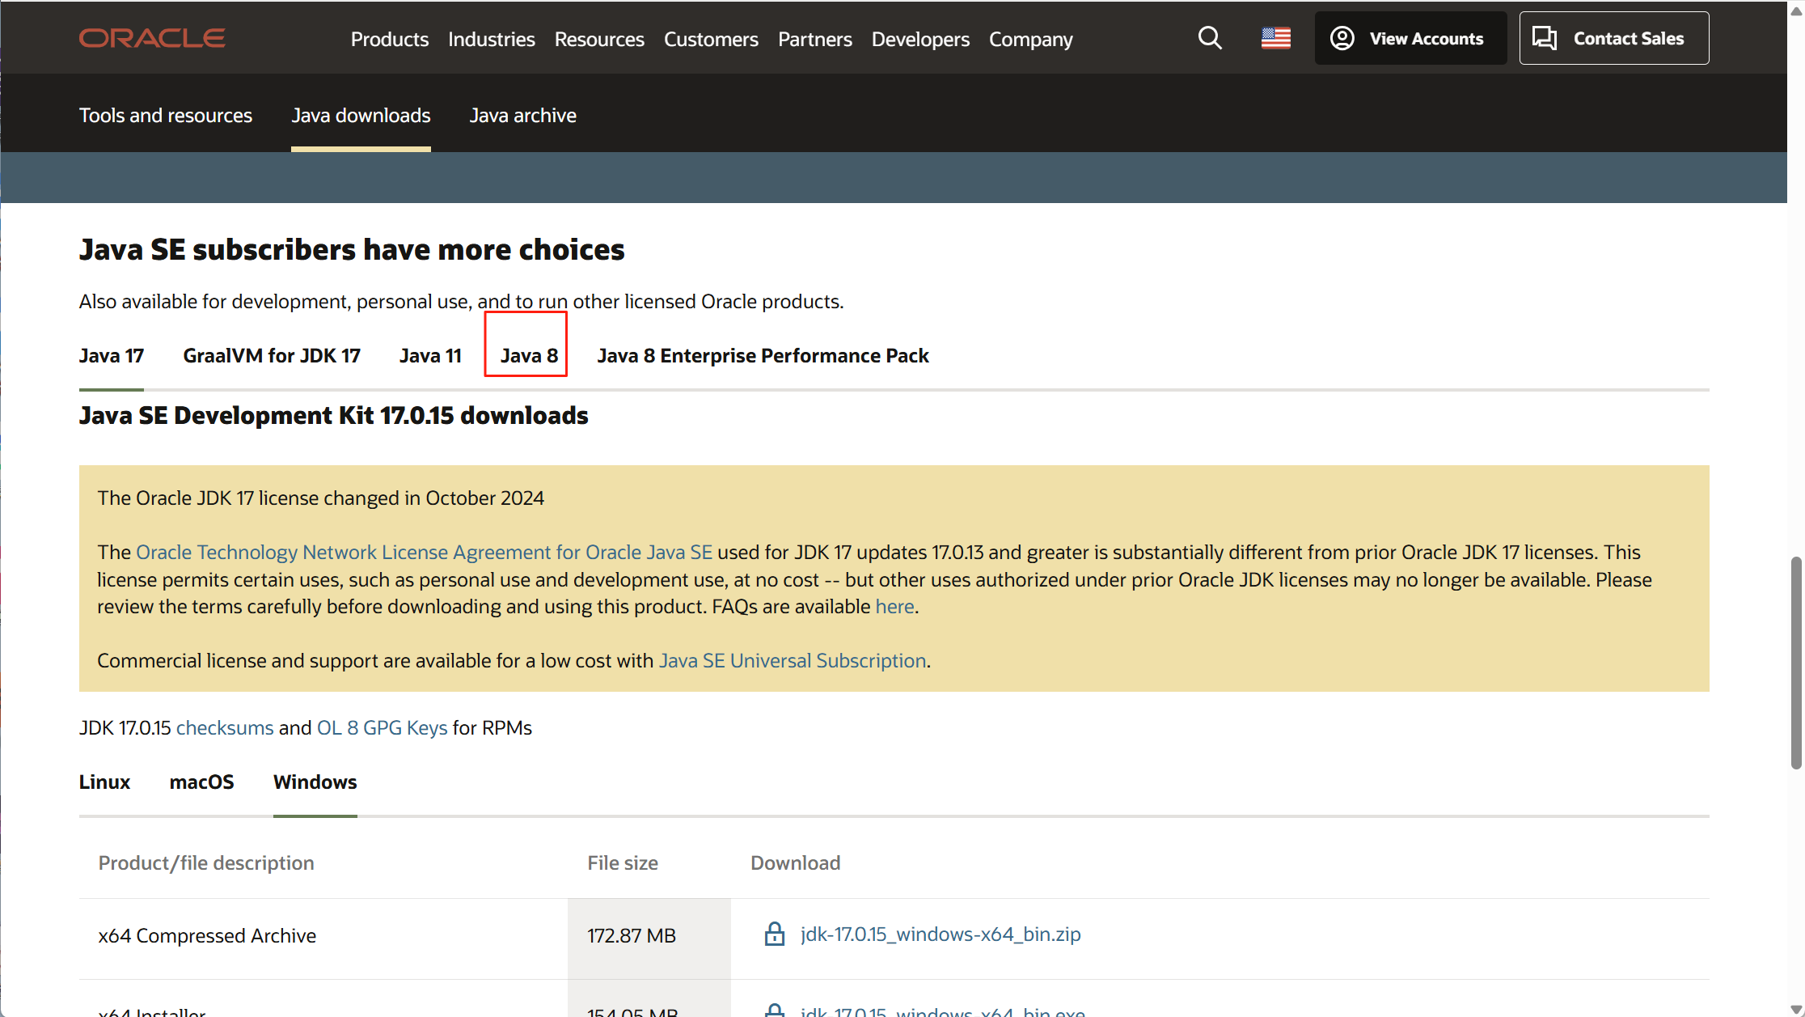Image resolution: width=1805 pixels, height=1017 pixels.
Task: Select the Windows platform tab
Action: coord(315,782)
